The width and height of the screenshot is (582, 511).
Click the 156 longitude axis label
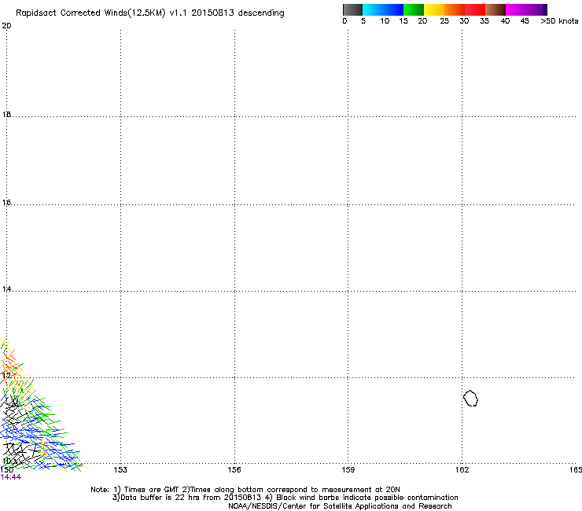[234, 470]
